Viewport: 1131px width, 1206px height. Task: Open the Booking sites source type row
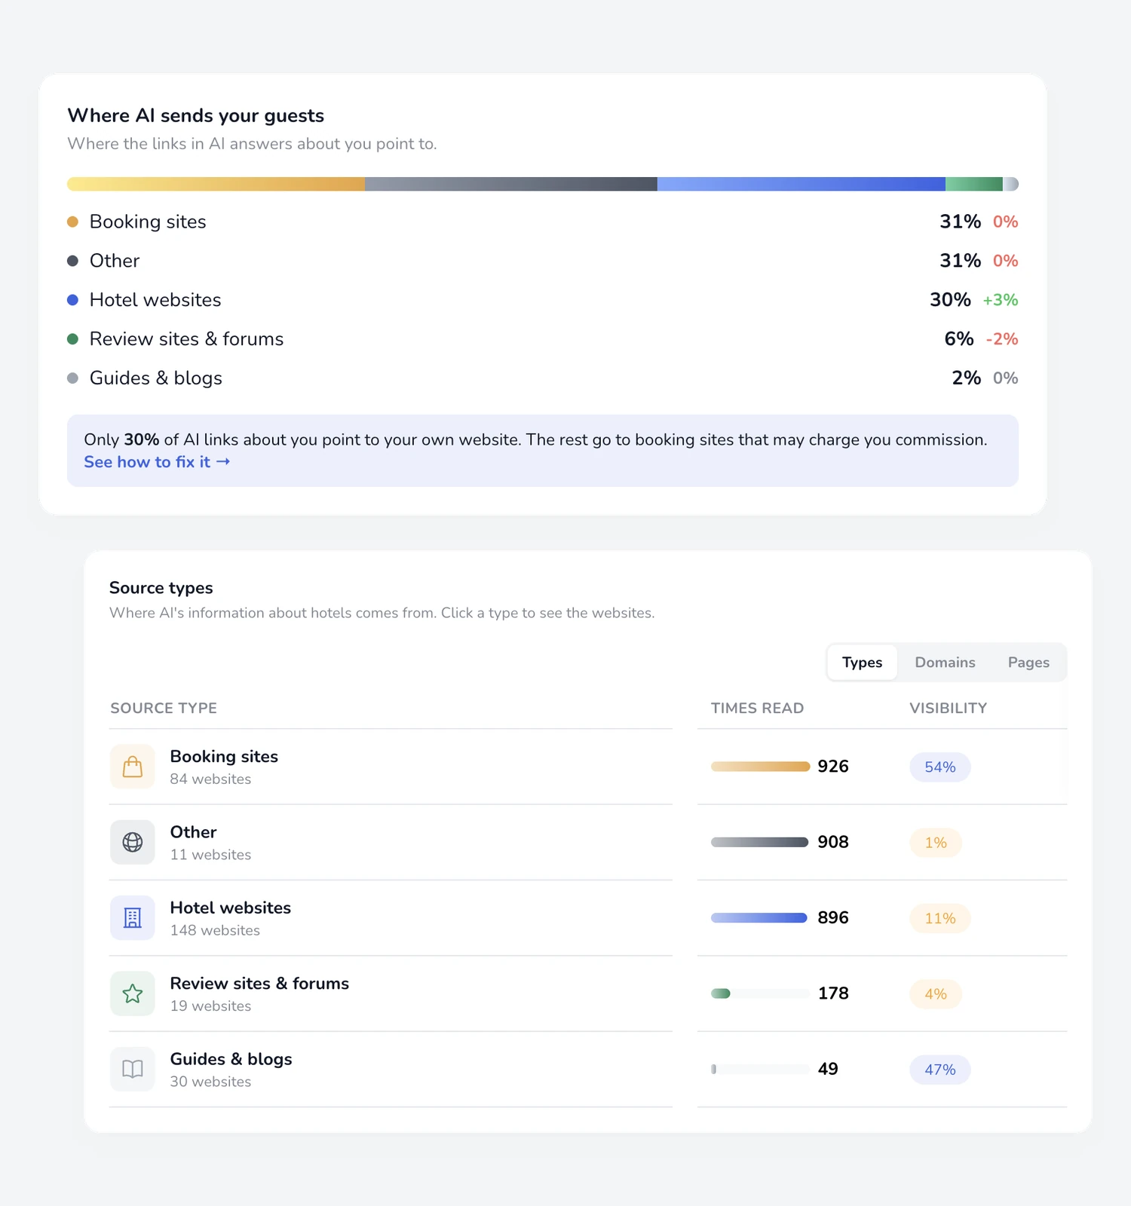[588, 767]
